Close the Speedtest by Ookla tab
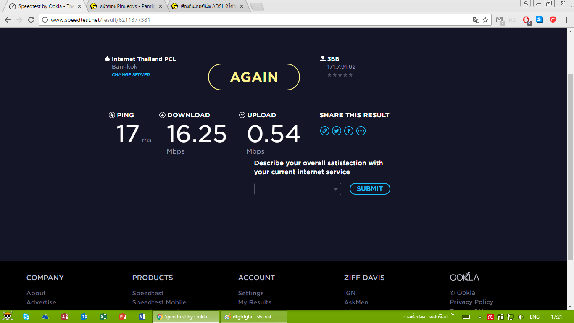574x323 pixels. click(79, 6)
